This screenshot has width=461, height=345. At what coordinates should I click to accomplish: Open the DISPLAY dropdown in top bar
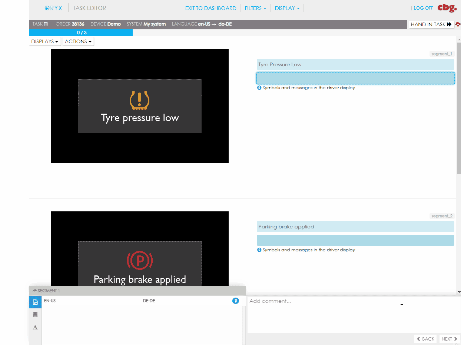click(x=287, y=8)
